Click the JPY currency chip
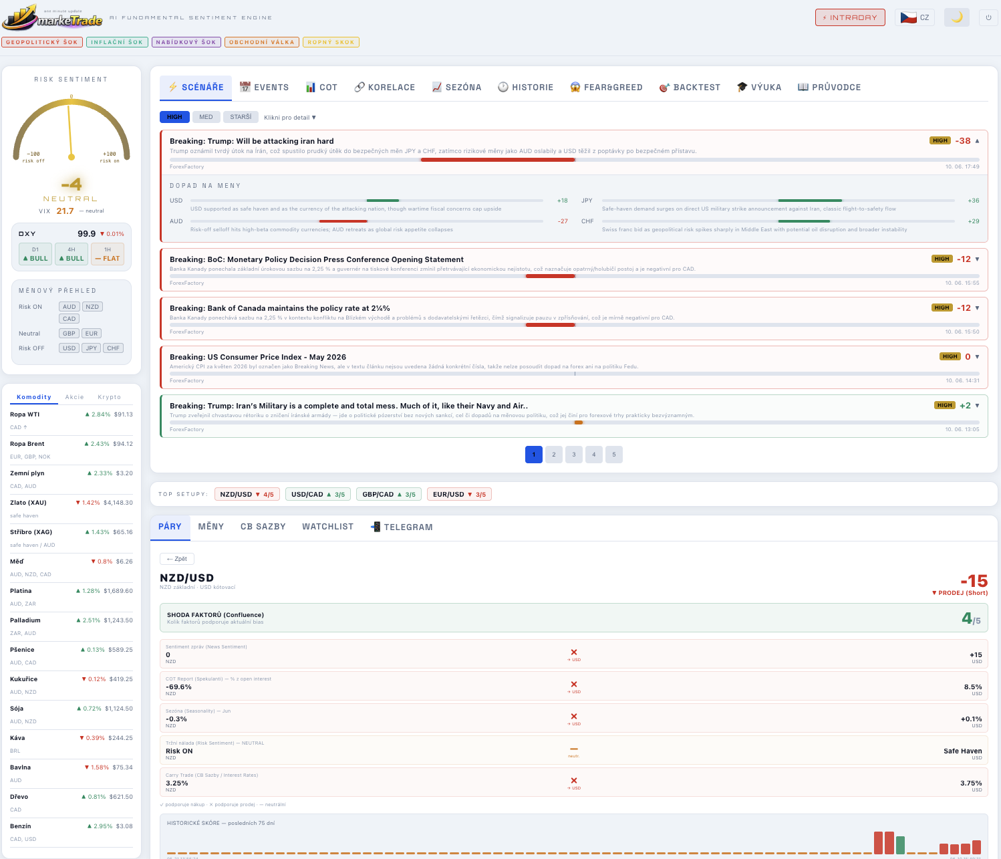Screen dimensions: 1001x859 pyautogui.click(x=92, y=348)
